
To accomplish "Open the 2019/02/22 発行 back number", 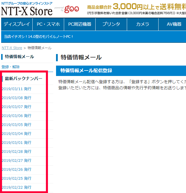I will point(16,188).
